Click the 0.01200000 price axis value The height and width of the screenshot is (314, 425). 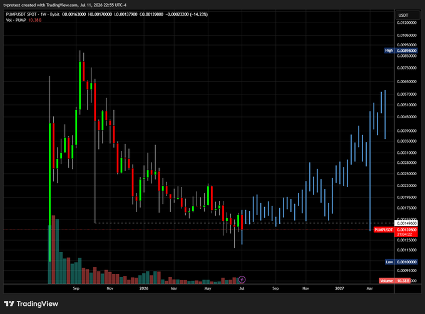407,23
